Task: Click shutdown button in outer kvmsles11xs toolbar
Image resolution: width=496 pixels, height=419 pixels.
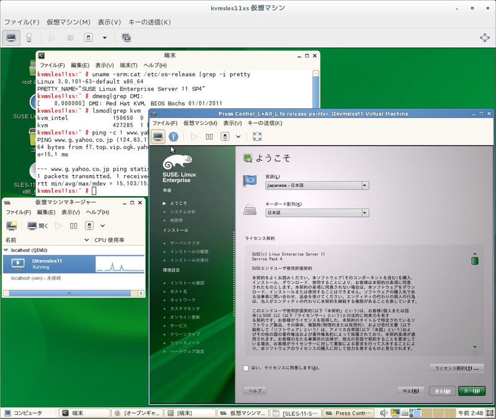Action: pyautogui.click(x=88, y=38)
